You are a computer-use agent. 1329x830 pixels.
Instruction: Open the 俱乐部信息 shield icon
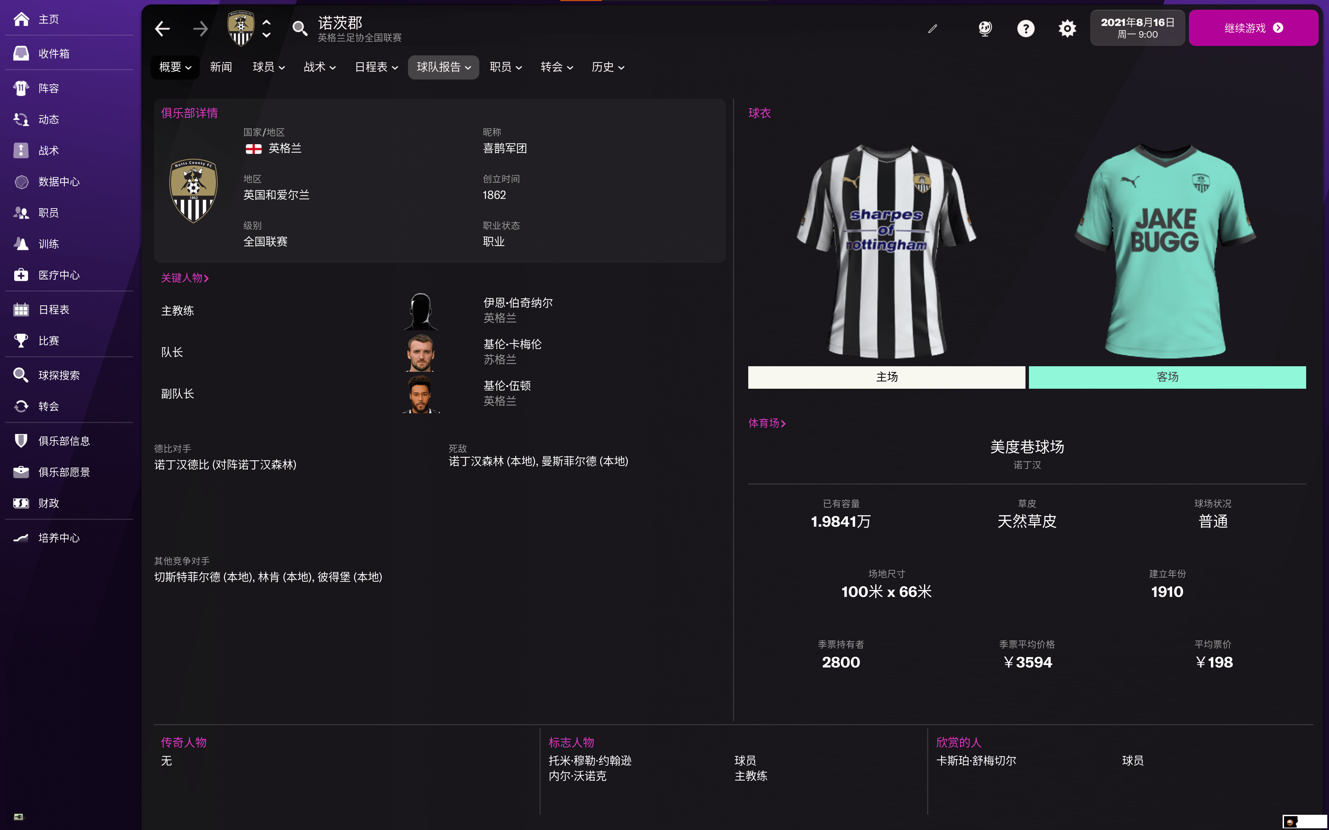tap(21, 441)
